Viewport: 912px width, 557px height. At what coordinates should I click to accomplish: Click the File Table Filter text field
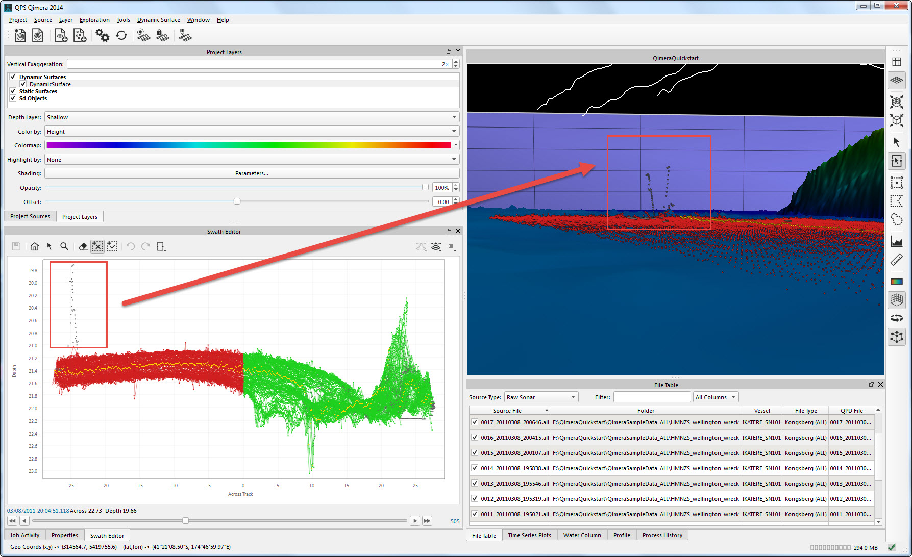(x=651, y=397)
